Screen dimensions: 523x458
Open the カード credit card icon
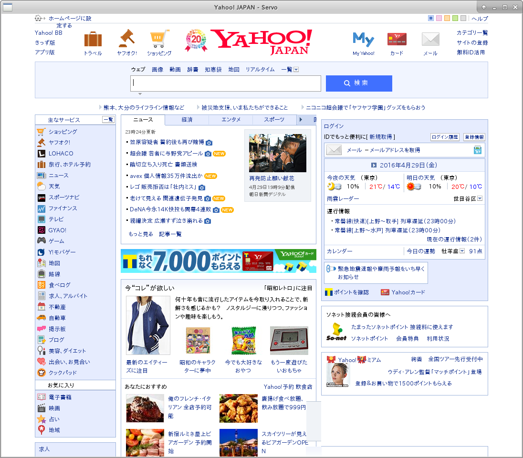tap(397, 39)
